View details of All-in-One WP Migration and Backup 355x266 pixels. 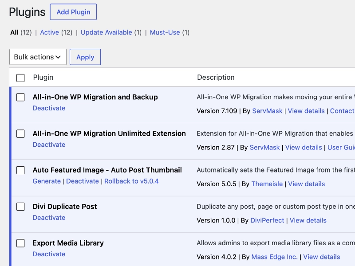[x=306, y=111]
